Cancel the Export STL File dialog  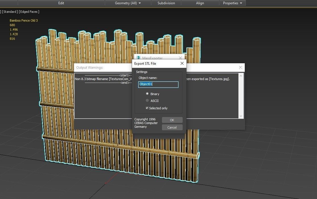pyautogui.click(x=172, y=127)
